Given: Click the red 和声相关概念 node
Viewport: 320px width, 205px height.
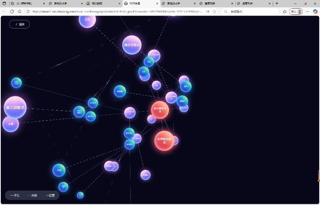Looking at the screenshot, I should pos(164,141).
